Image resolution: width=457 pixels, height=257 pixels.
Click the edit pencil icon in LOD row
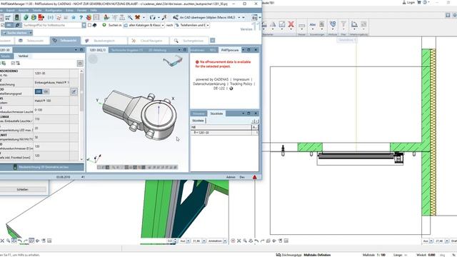[74, 92]
